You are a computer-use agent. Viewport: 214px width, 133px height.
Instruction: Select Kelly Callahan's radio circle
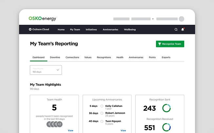click(x=102, y=106)
